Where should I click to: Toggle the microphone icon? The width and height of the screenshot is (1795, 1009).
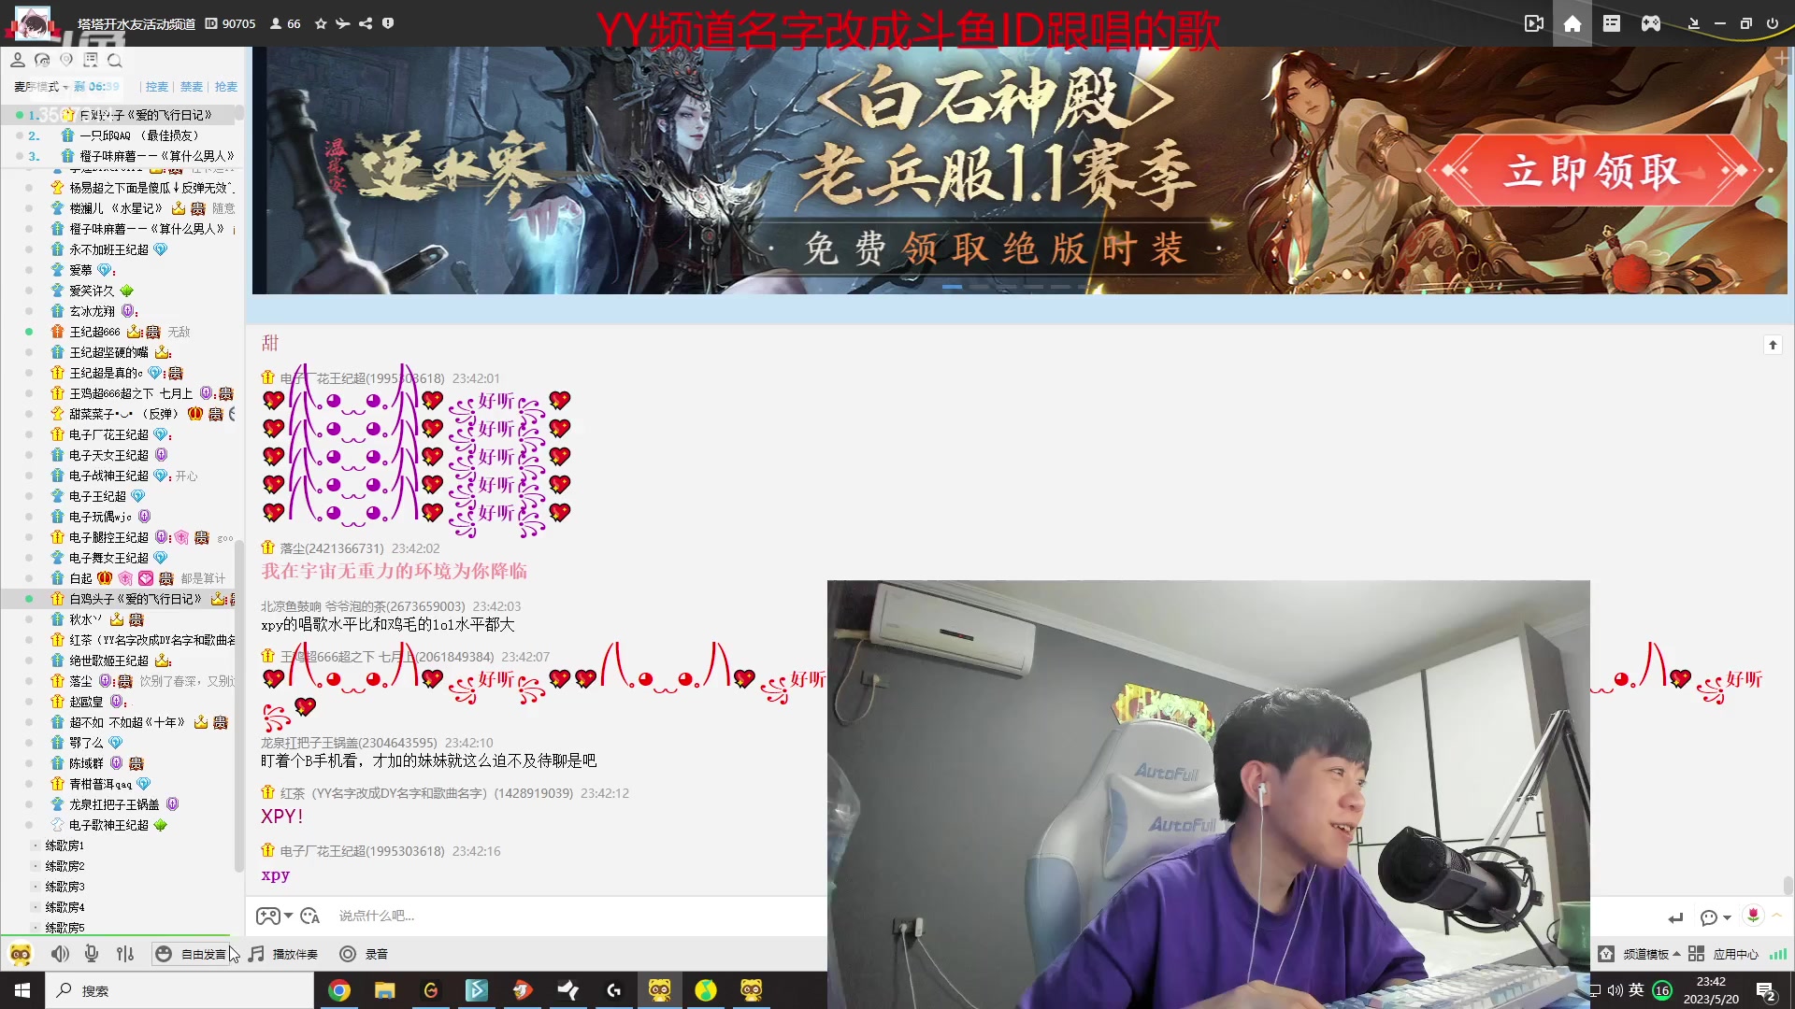[92, 954]
